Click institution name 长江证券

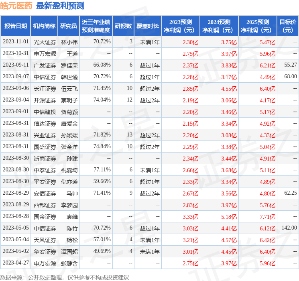coord(45,89)
